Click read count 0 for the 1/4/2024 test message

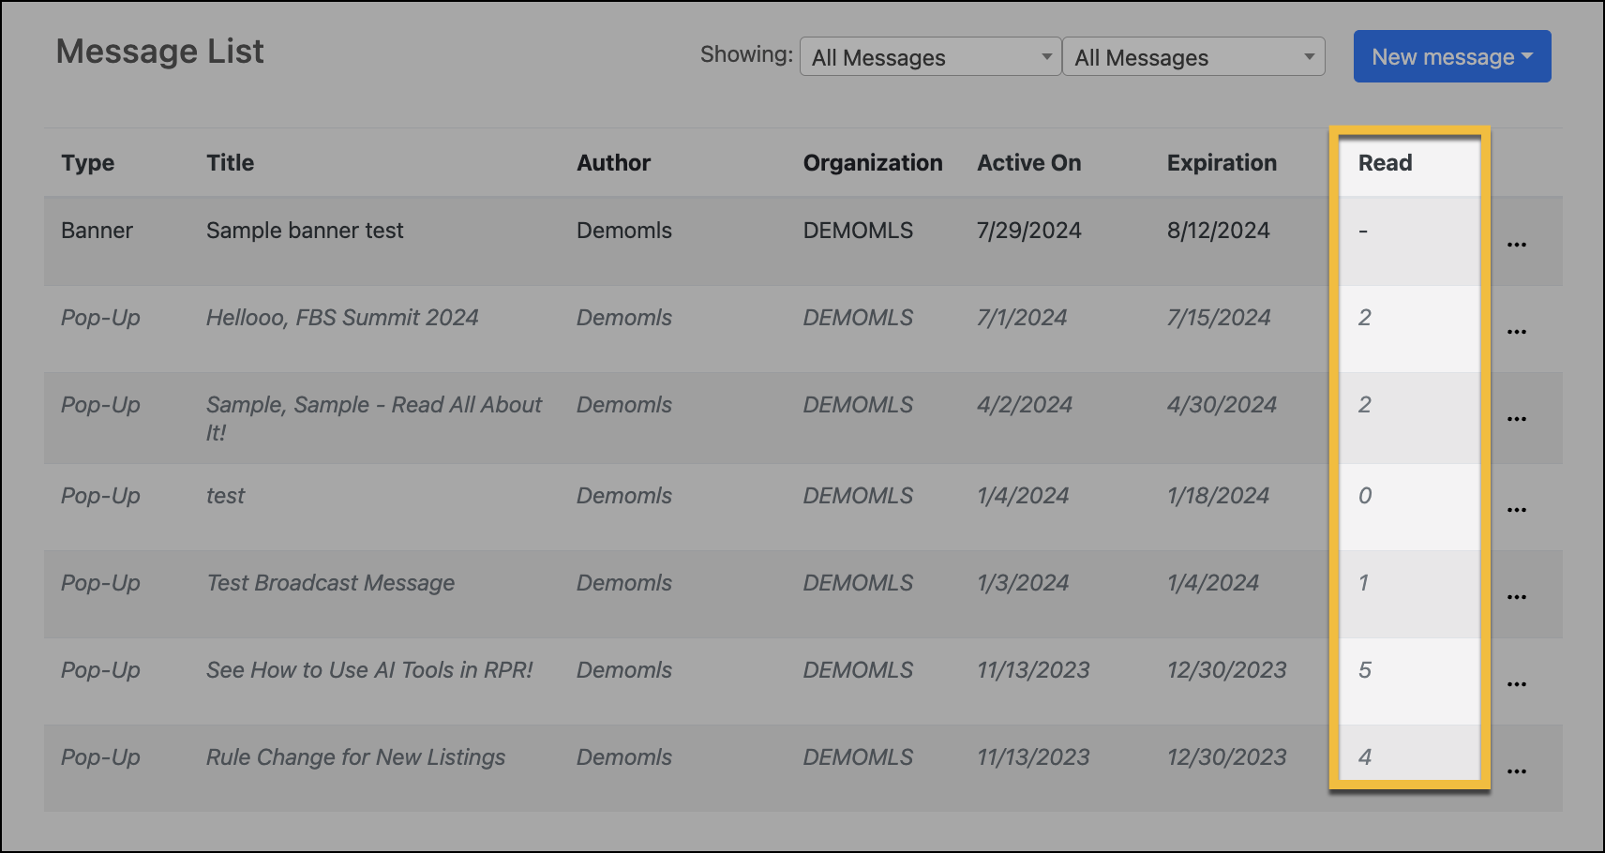pos(1365,496)
